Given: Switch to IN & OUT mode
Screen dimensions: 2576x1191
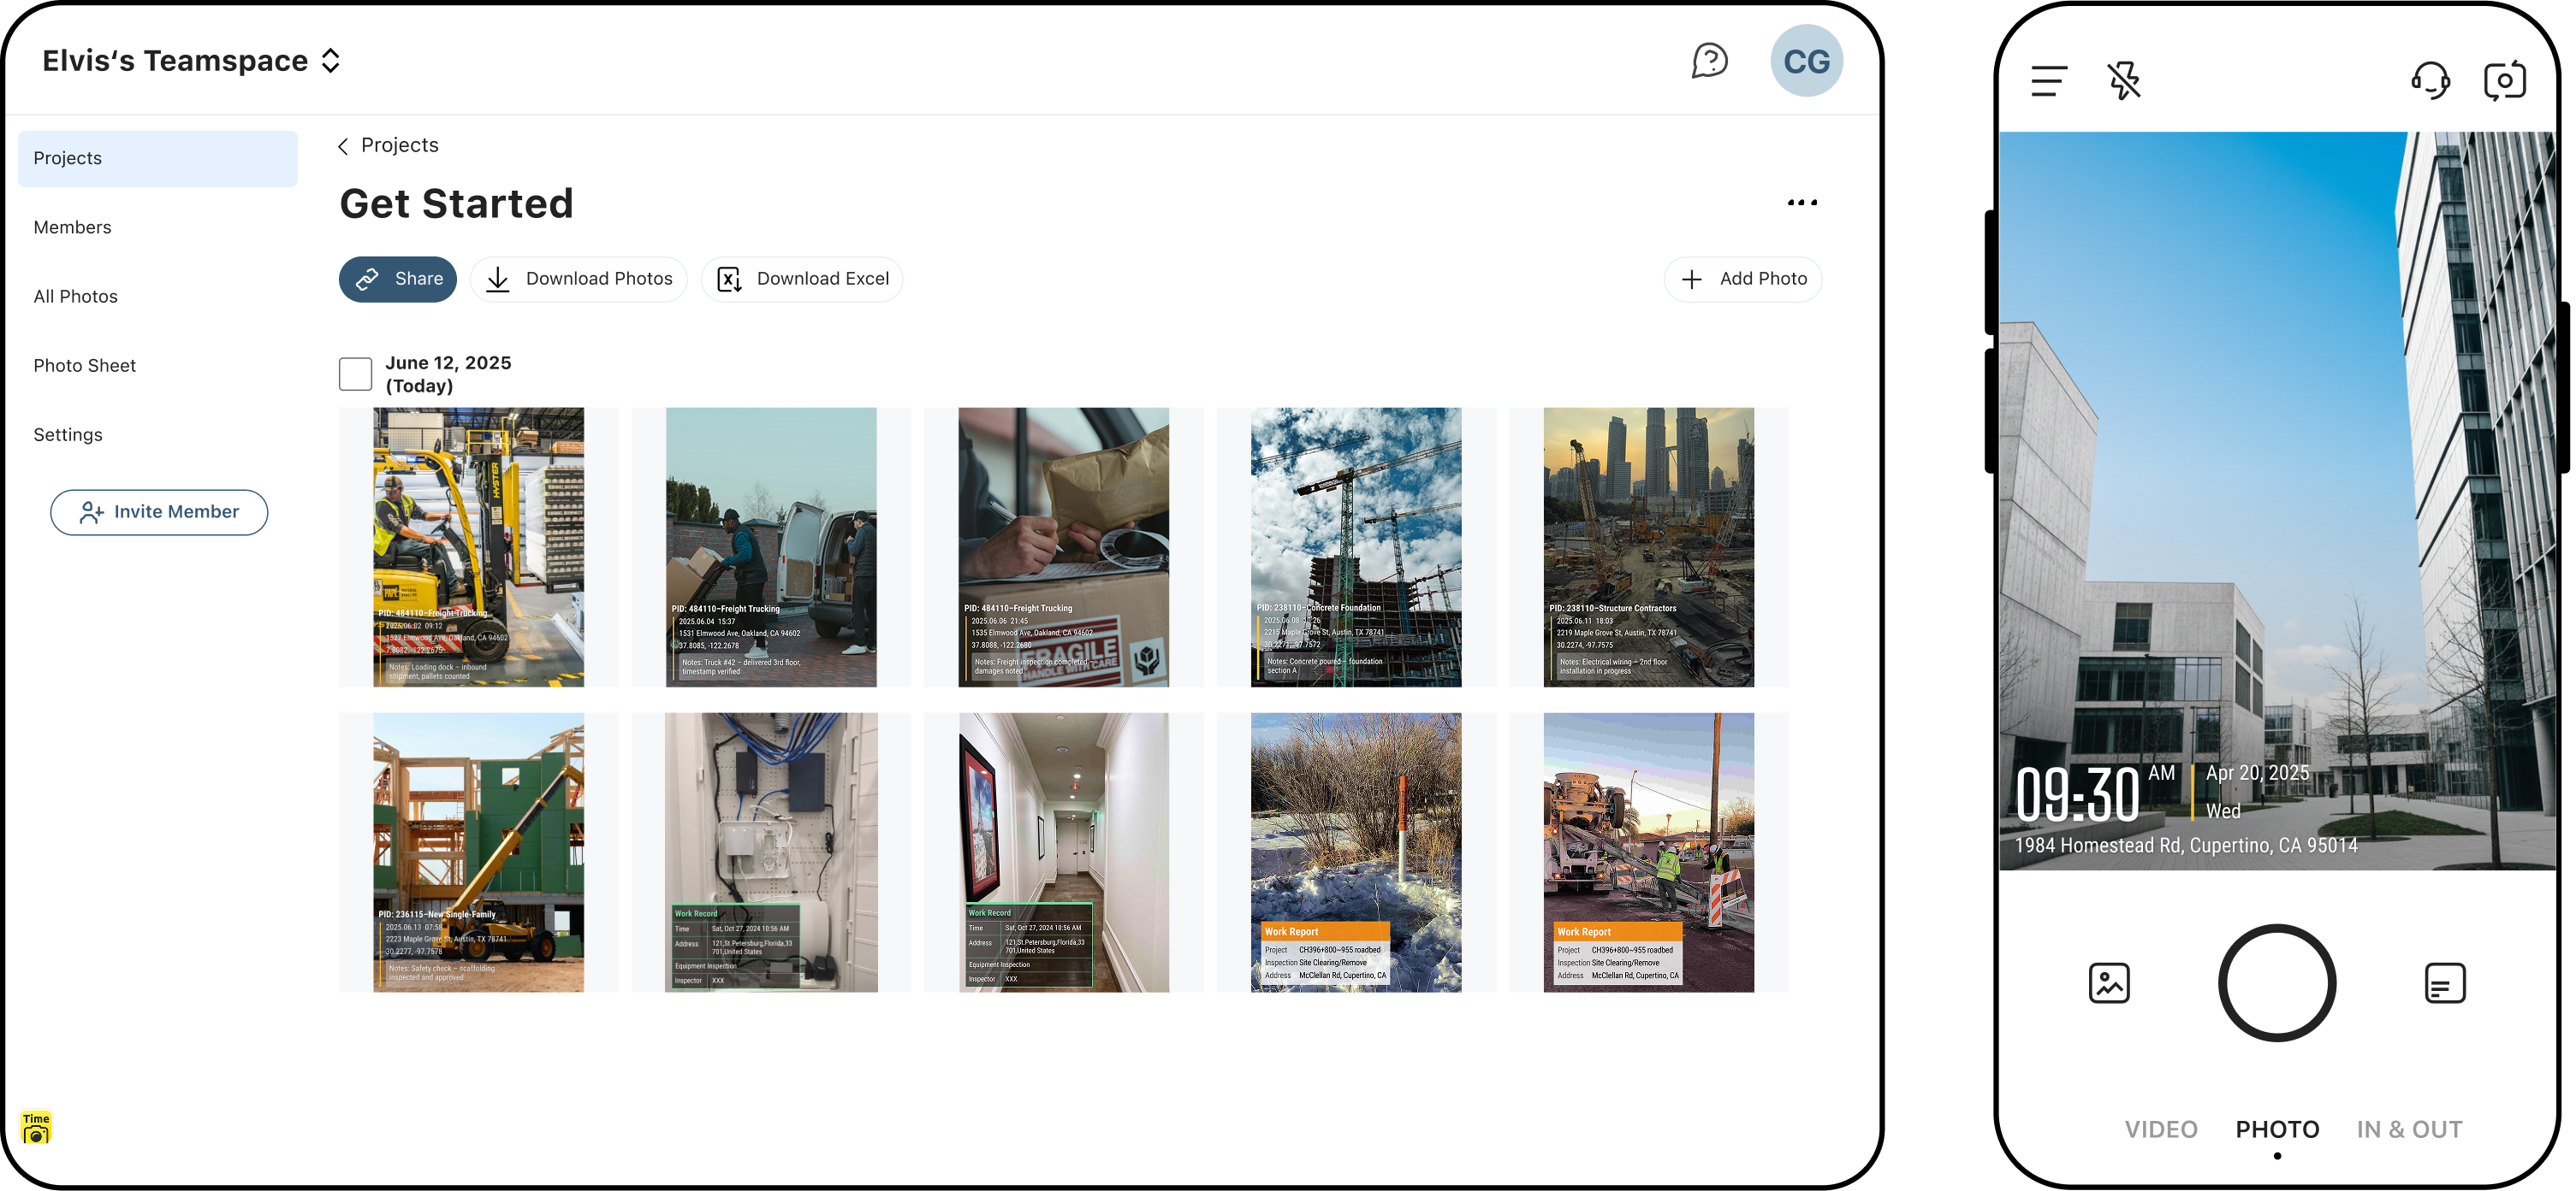Looking at the screenshot, I should click(2408, 1129).
